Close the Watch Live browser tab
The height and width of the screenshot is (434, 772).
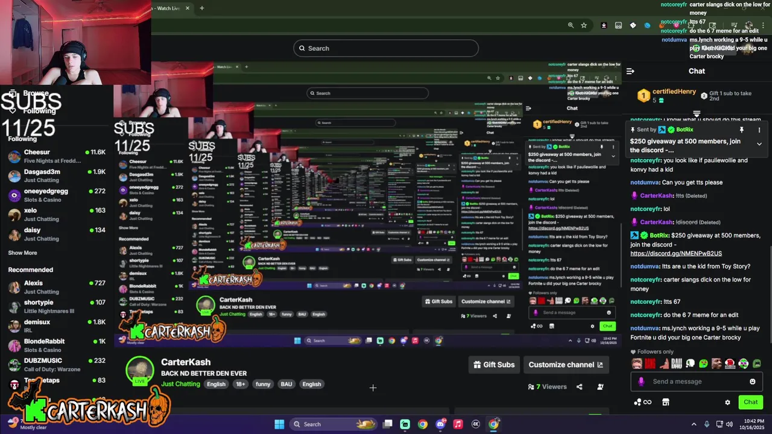click(x=188, y=8)
